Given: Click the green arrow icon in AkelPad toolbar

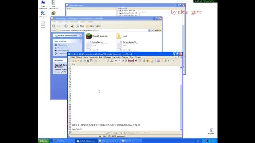Looking at the screenshot, I should [169, 60].
